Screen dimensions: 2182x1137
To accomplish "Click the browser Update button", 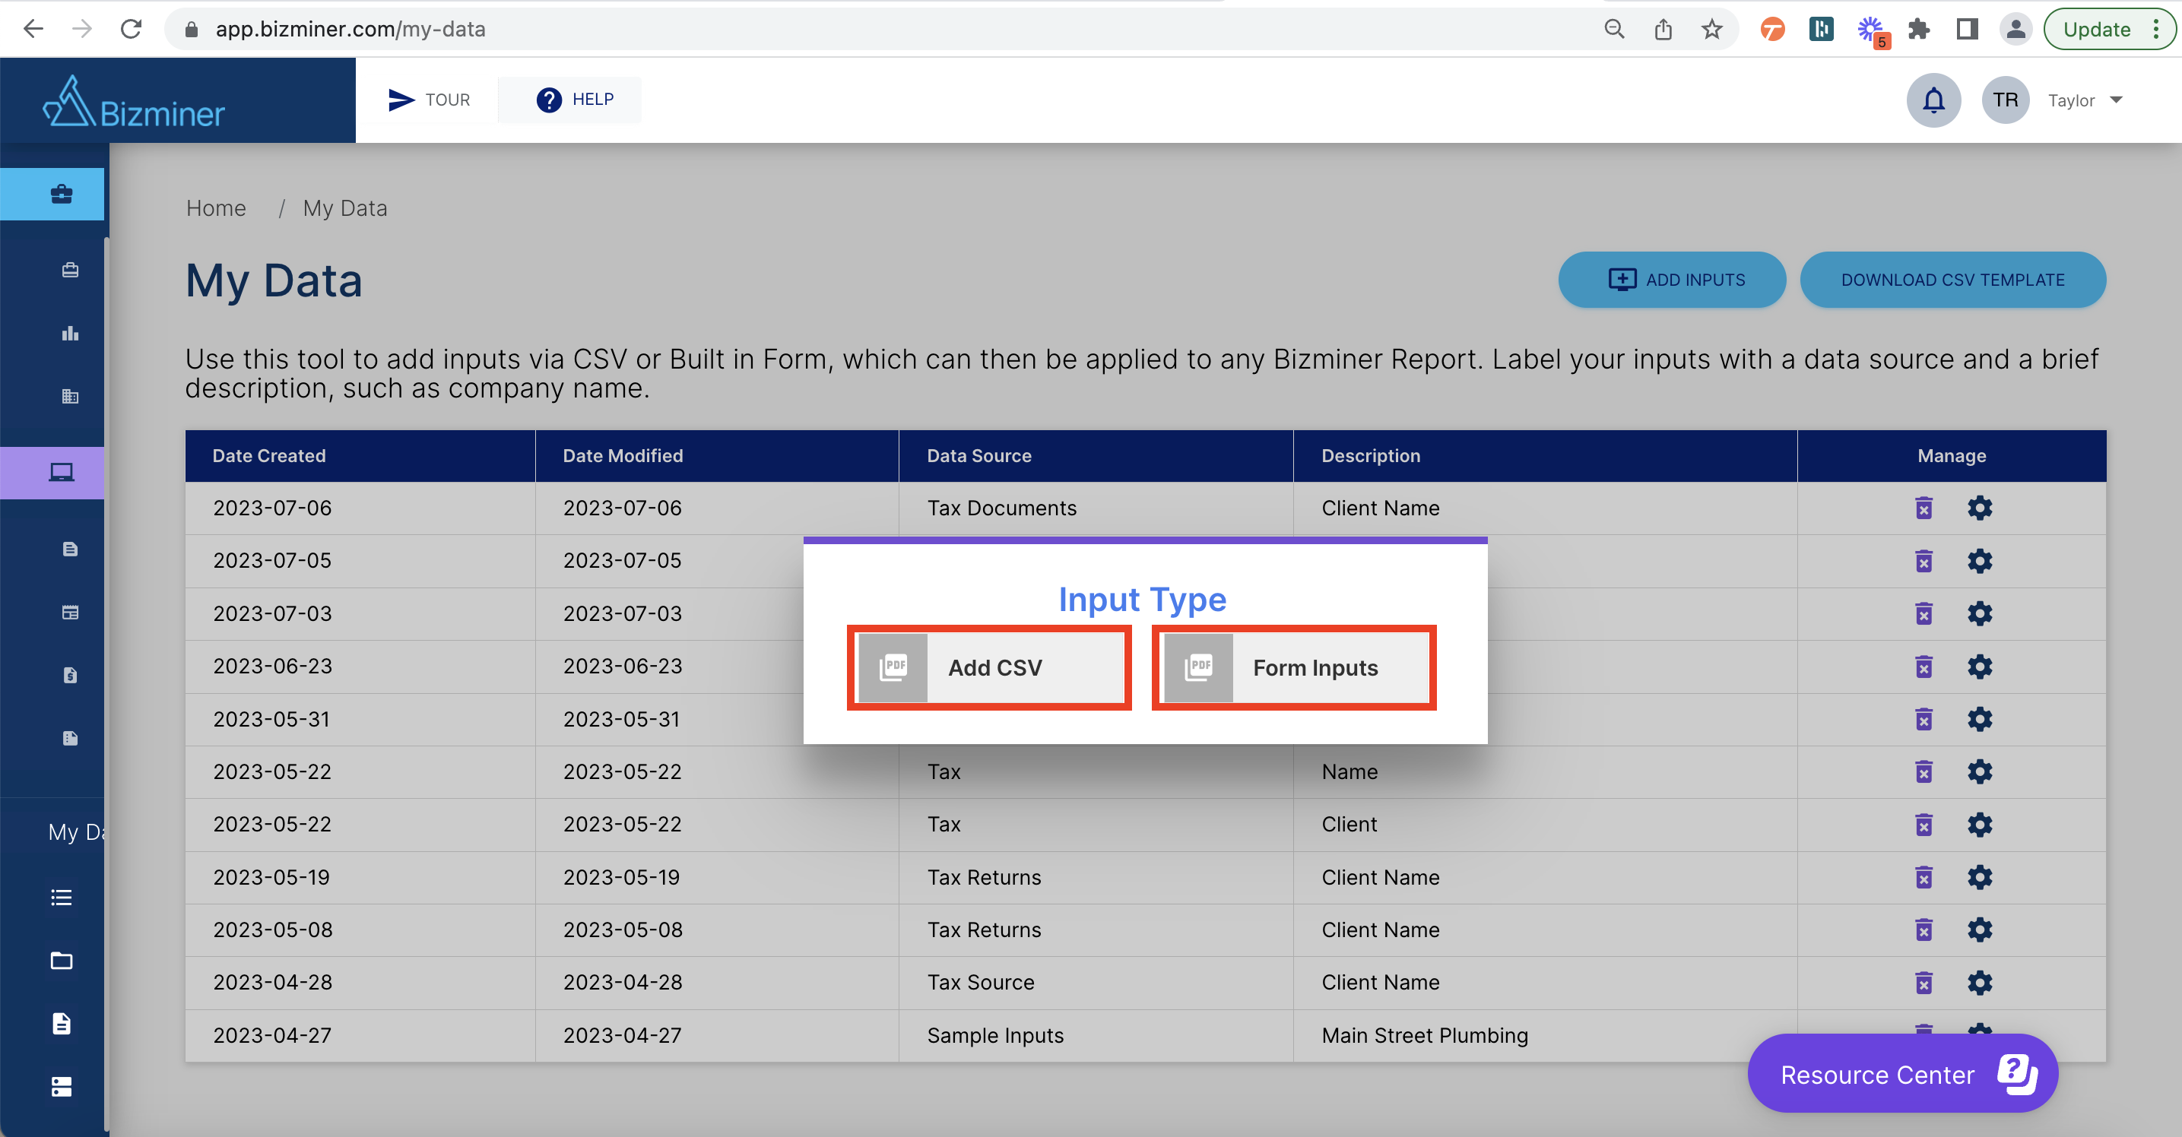I will tap(2107, 30).
